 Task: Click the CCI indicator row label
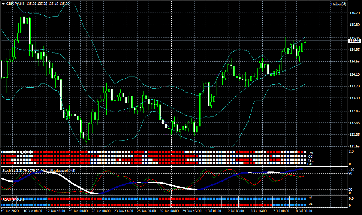click(x=310, y=157)
